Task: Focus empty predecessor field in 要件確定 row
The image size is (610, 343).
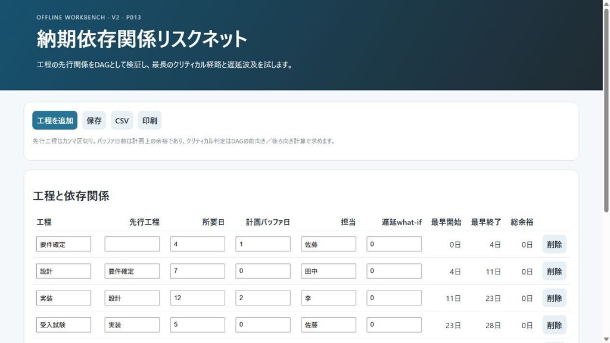Action: click(132, 244)
